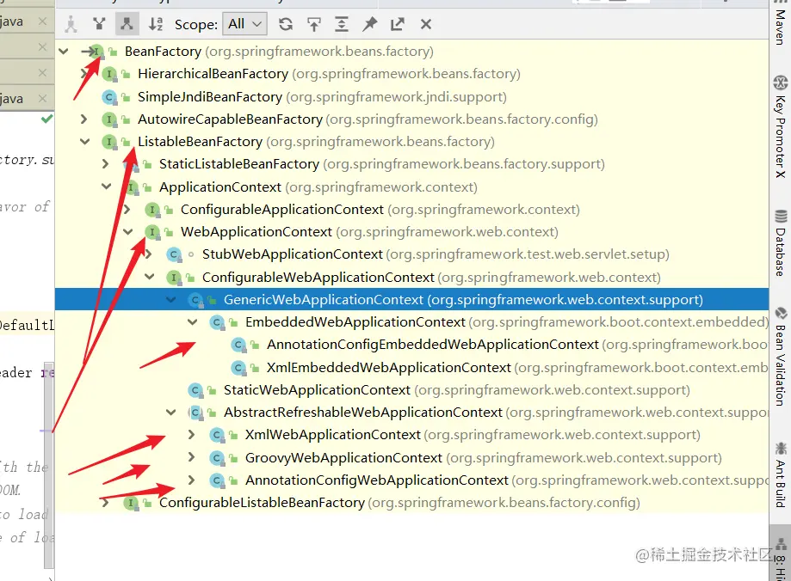The image size is (791, 581).
Task: Click the class hierarchy toolbar icon
Action: click(71, 24)
